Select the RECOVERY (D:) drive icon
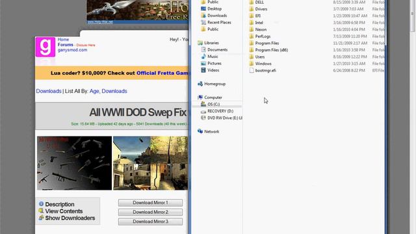The height and width of the screenshot is (234, 416). [203, 111]
